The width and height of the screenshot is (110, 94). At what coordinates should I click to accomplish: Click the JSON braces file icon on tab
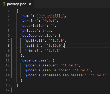coord(4,4)
